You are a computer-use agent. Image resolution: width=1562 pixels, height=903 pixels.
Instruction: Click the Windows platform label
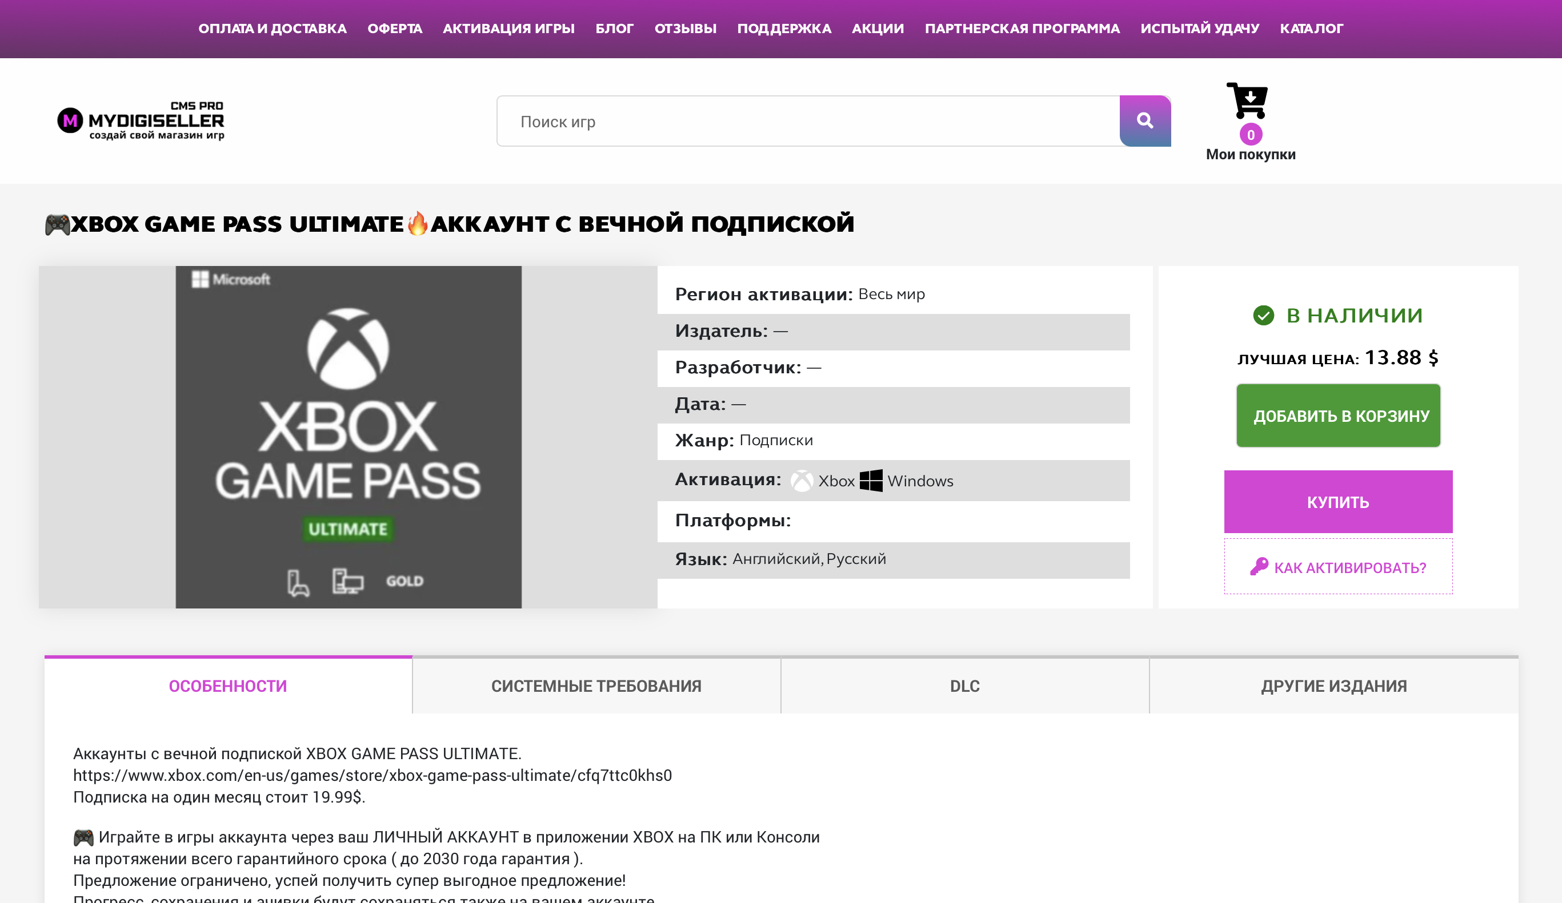(x=920, y=481)
